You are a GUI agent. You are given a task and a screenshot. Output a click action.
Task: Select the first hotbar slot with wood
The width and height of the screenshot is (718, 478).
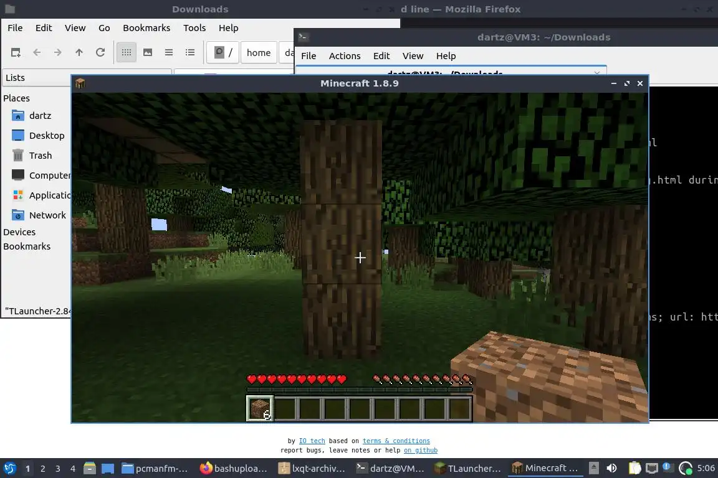pos(260,408)
